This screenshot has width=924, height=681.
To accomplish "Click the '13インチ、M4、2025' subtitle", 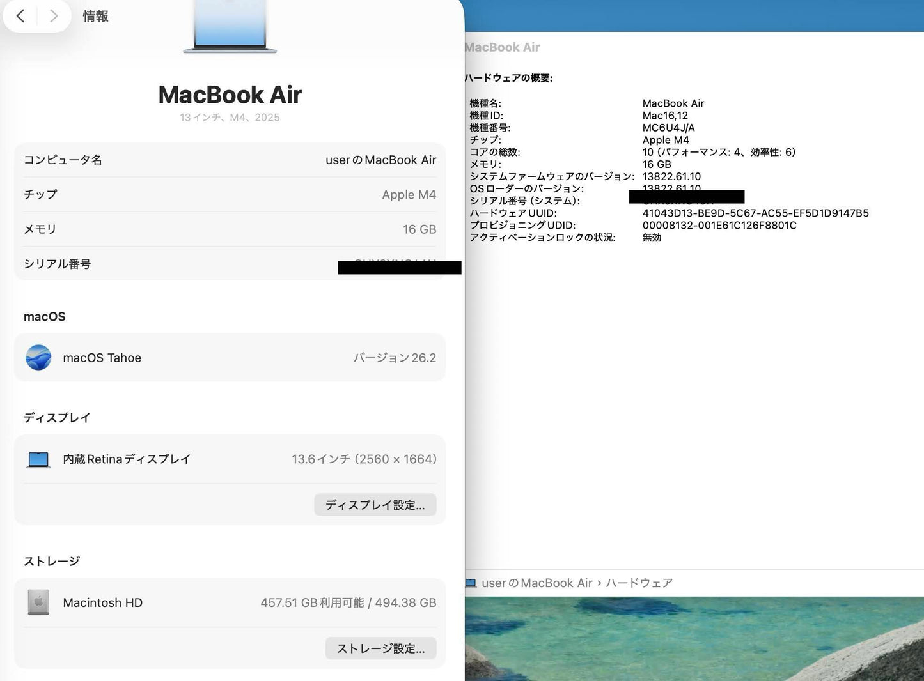I will [230, 118].
